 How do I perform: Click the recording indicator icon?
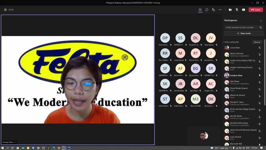[5, 10]
